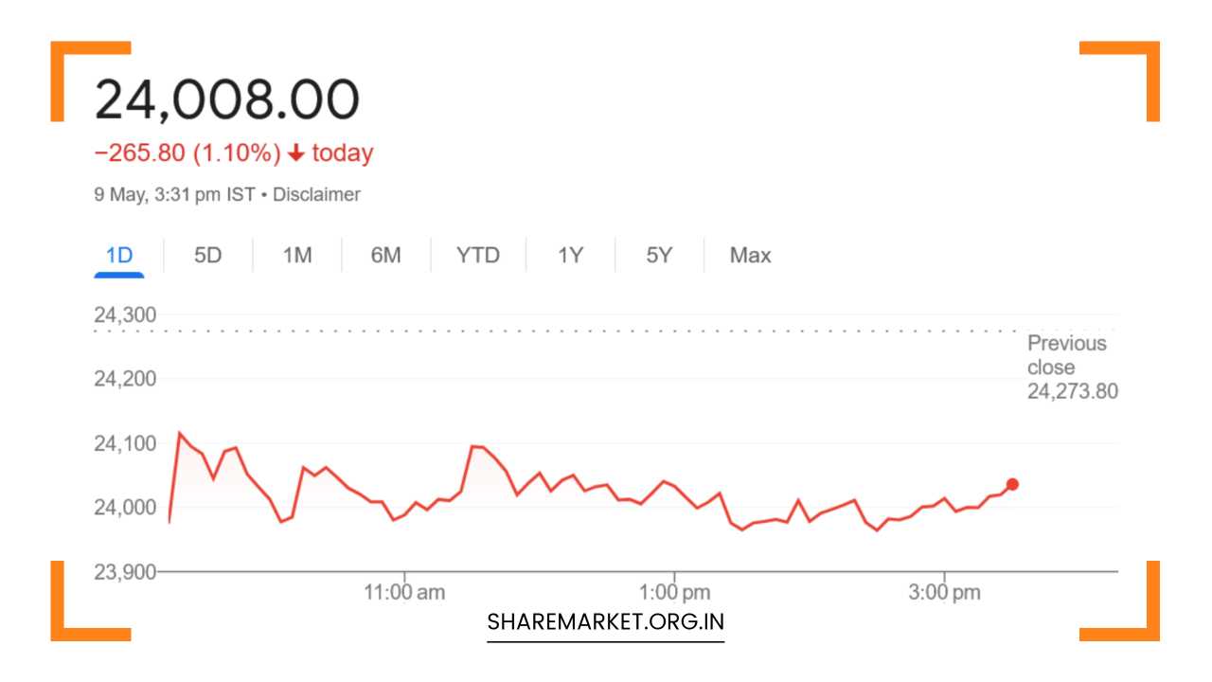View the 6M price chart
The height and width of the screenshot is (682, 1212).
(x=386, y=255)
